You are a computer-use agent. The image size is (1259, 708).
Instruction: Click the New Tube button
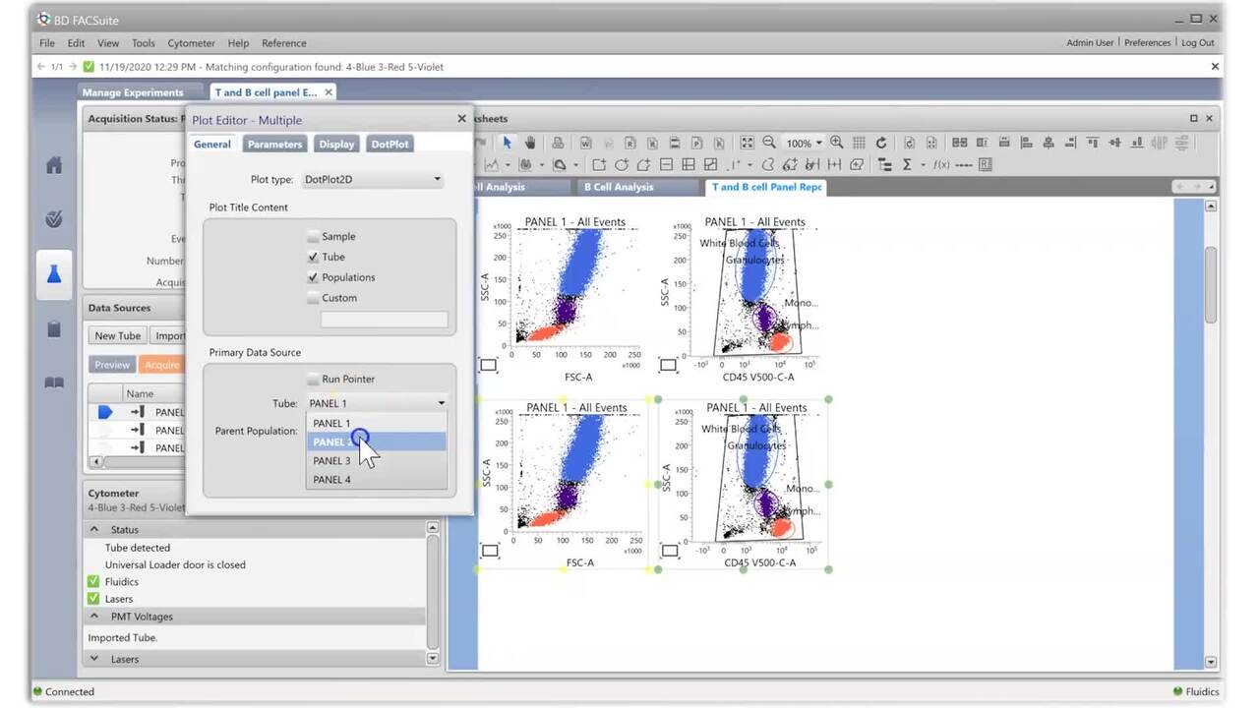(x=118, y=336)
